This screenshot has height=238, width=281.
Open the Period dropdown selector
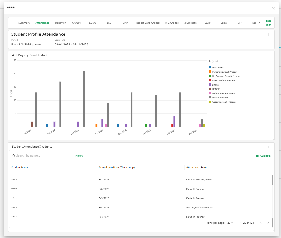tap(32, 44)
